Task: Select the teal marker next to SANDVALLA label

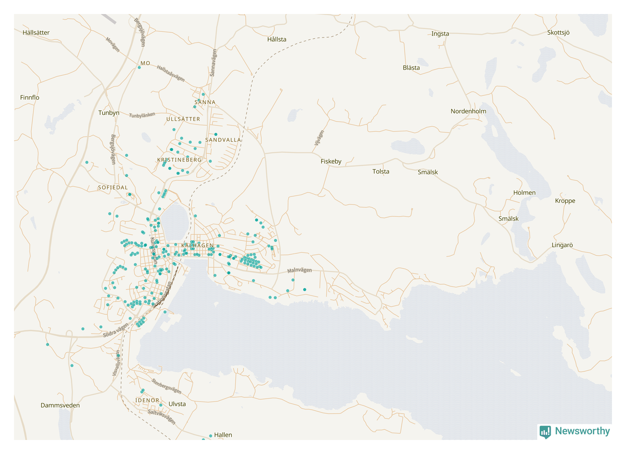Action: point(215,135)
